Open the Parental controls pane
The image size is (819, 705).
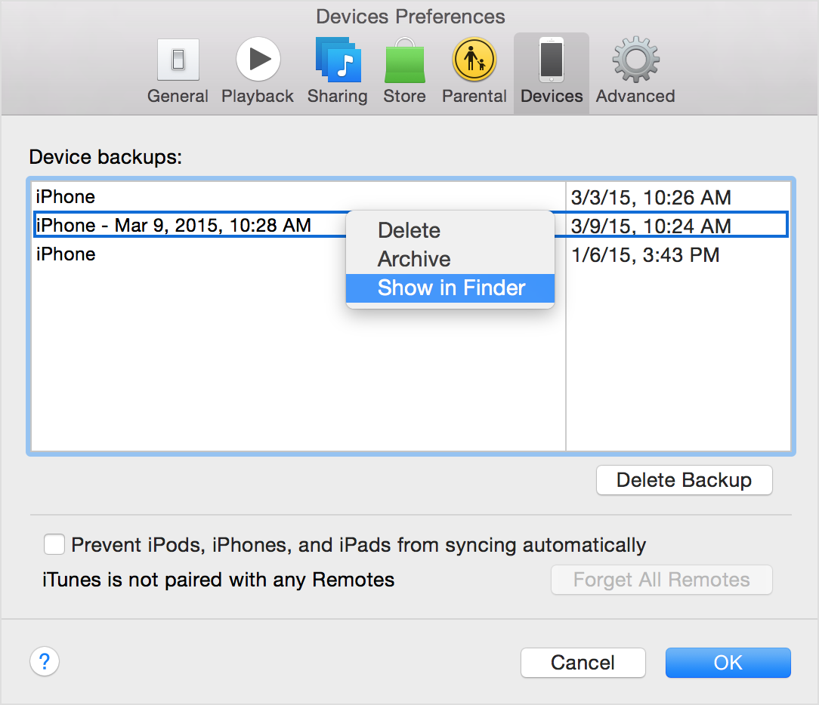474,72
